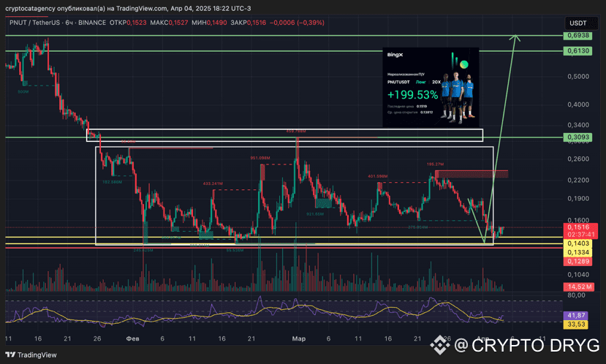Click the 0,2200 price scale value

click(578, 181)
